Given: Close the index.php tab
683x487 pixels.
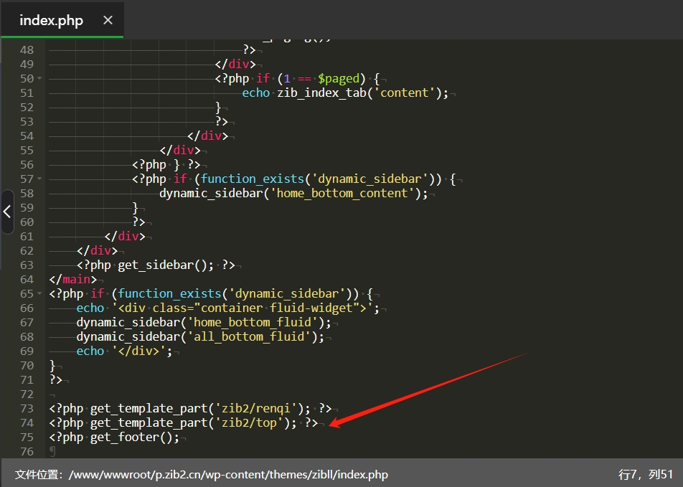Looking at the screenshot, I should 108,20.
